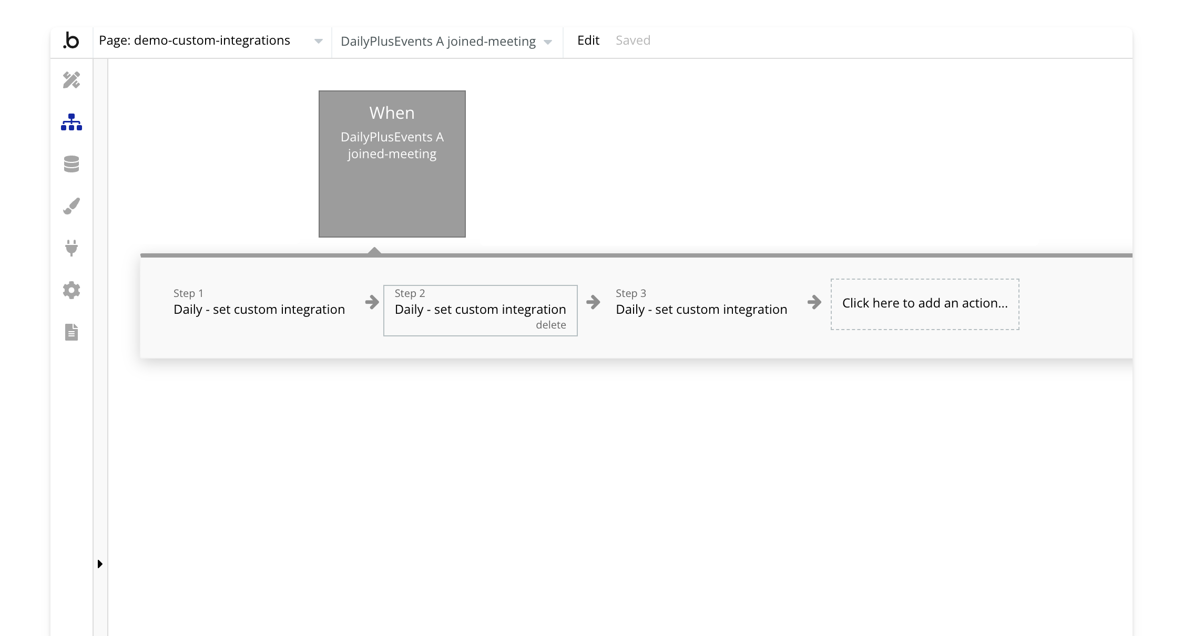Open the DailyPlusEvents A joined-meeting dropdown

point(447,42)
